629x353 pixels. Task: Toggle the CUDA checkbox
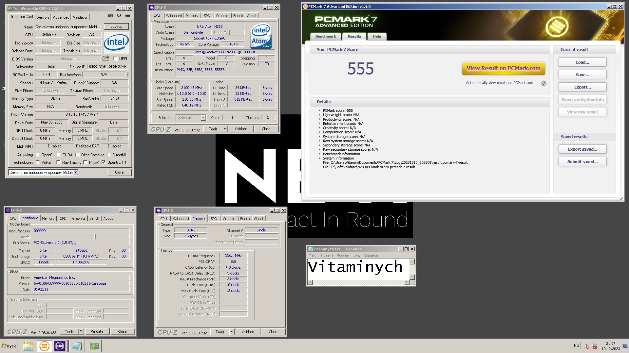tap(59, 155)
